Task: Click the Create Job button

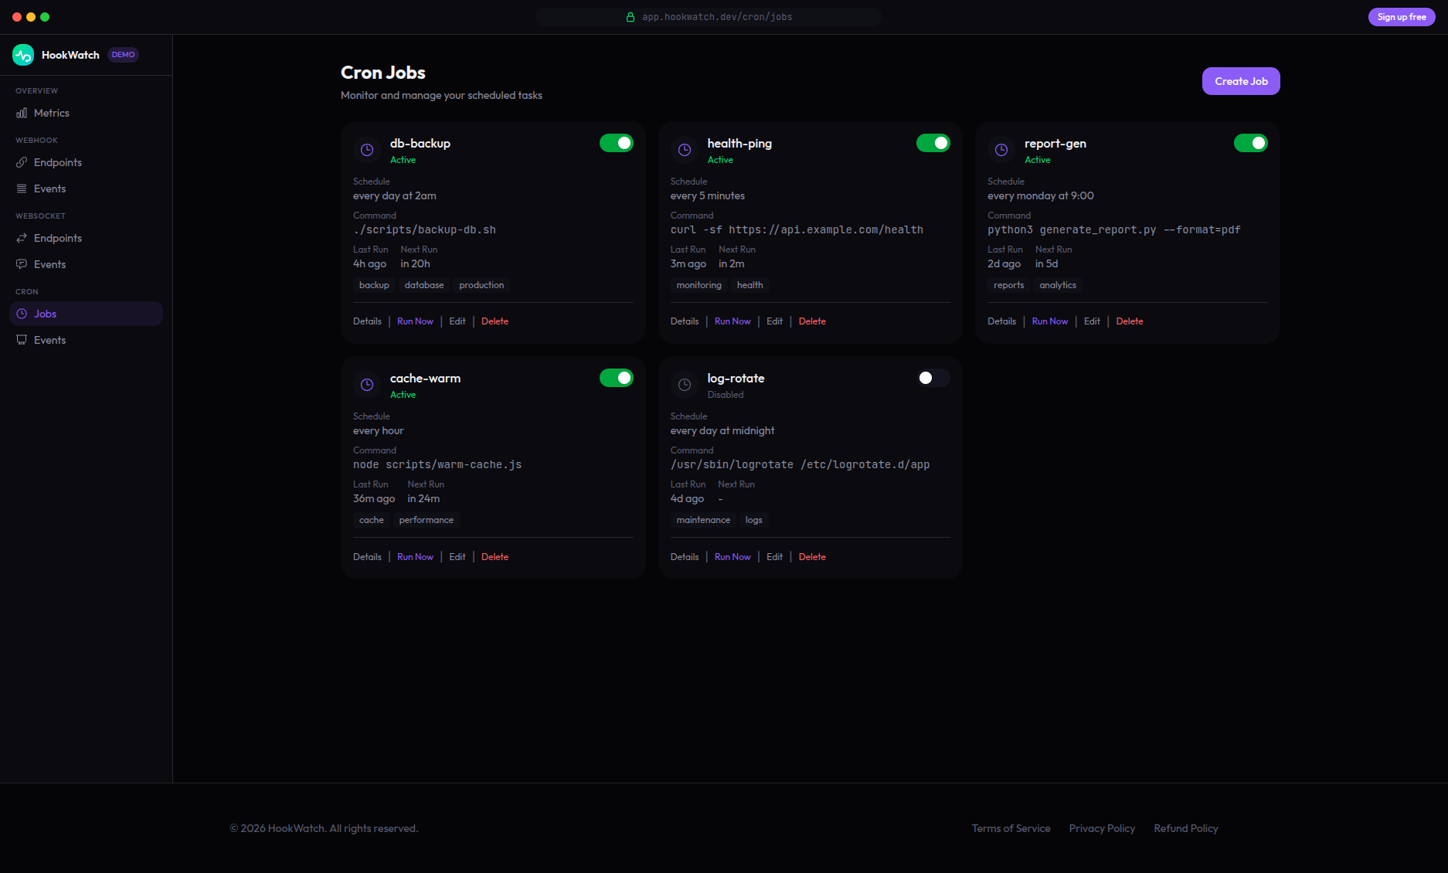Action: click(1240, 80)
